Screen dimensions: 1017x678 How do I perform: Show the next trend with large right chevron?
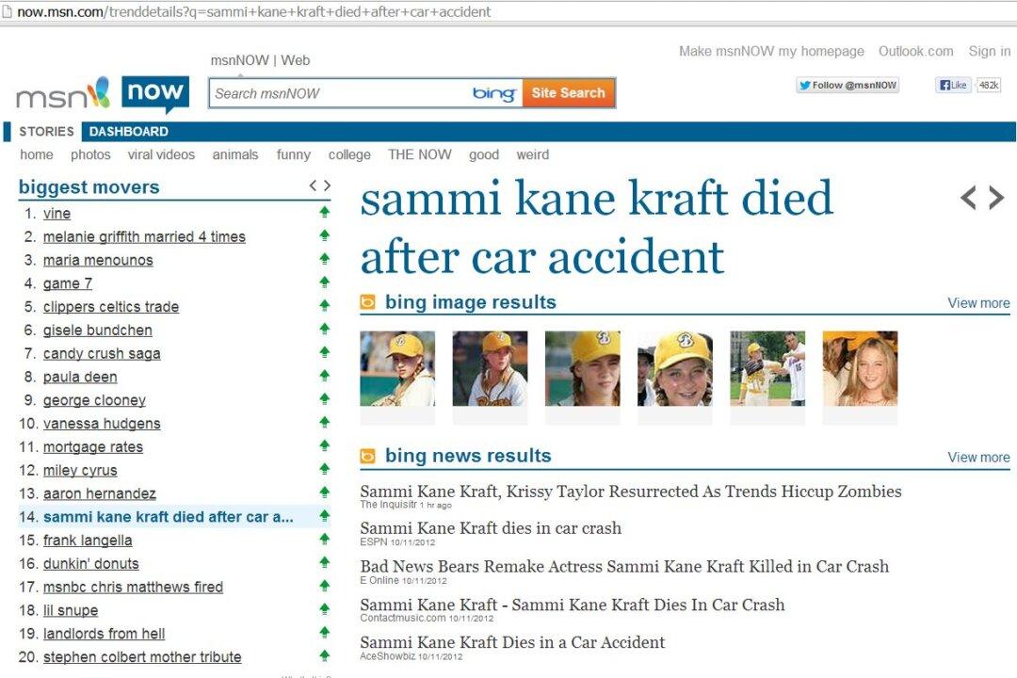click(996, 198)
